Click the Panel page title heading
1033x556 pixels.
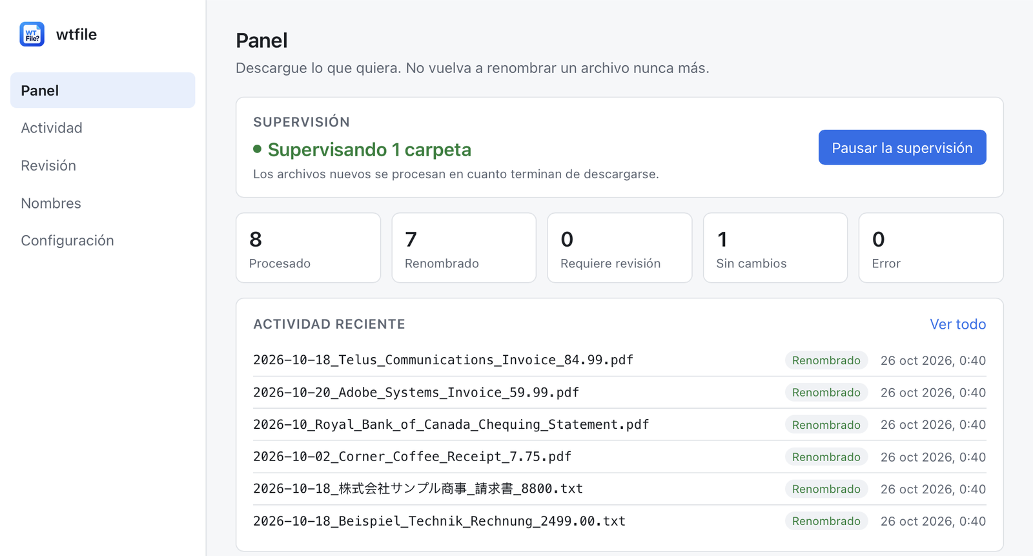pyautogui.click(x=261, y=40)
